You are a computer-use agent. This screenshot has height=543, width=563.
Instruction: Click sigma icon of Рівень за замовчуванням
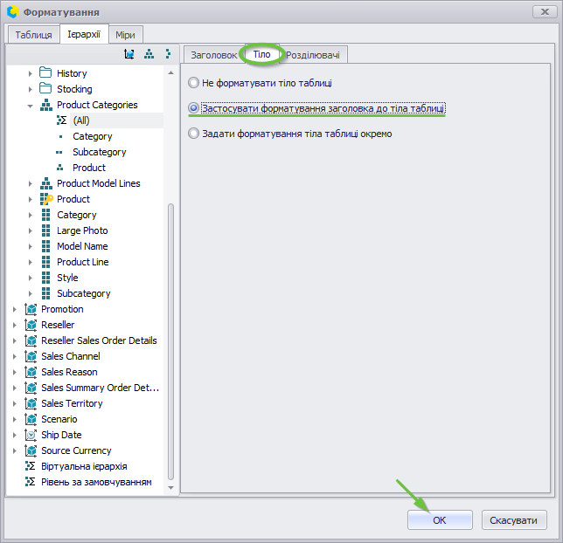pos(30,482)
